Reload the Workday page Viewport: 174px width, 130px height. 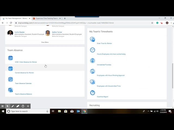click(11, 23)
